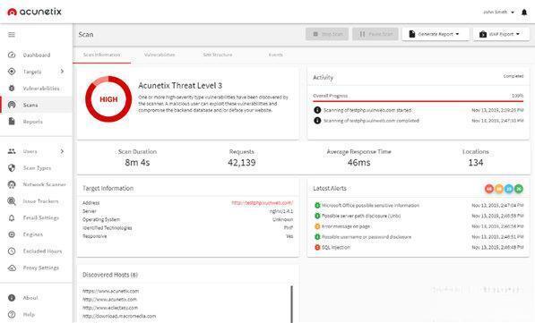Open Excluded Hours clock icon
535x323 pixels.
[12, 251]
